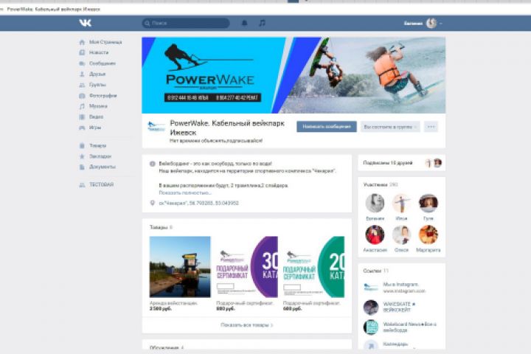
Task: Open the ТЕСТОВАЯ group icon in sidebar
Action: (82, 185)
